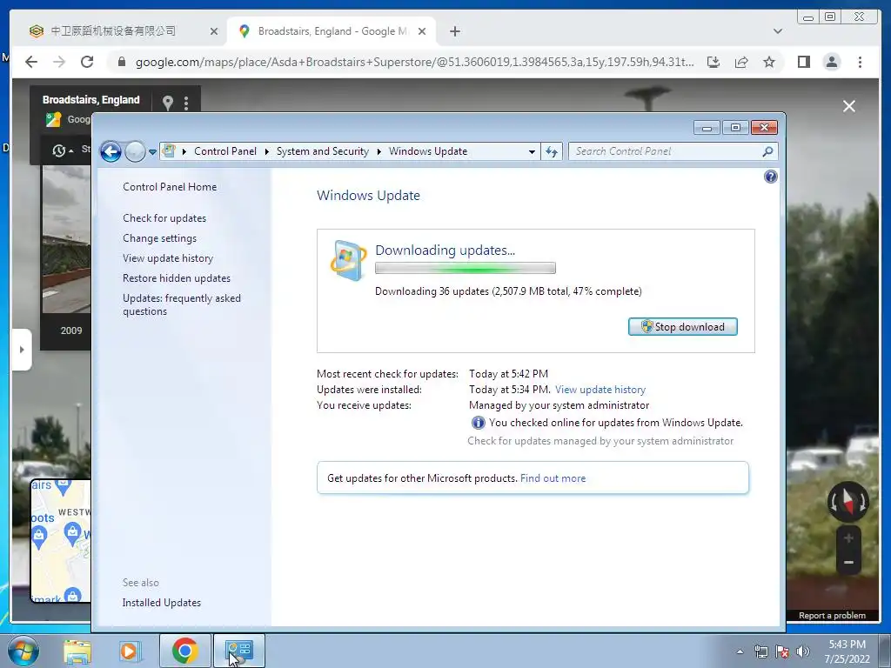This screenshot has height=668, width=891.
Task: Open Installed Updates link
Action: [161, 603]
